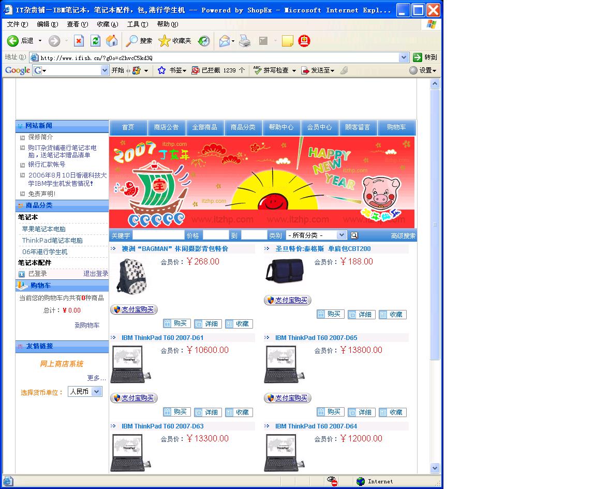
Task: Click 支付宝购买 for 单肩包CBT200
Action: (x=287, y=300)
